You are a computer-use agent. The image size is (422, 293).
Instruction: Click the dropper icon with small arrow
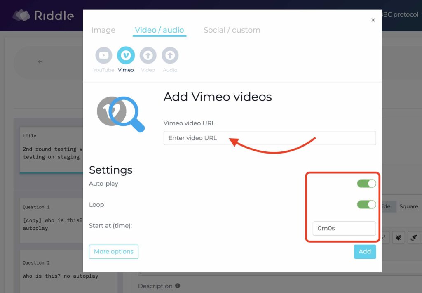pos(414,237)
